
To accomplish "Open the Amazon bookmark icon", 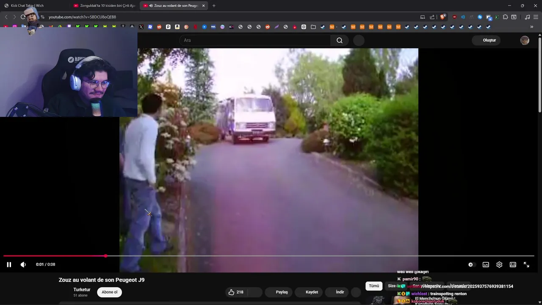I will click(x=177, y=27).
